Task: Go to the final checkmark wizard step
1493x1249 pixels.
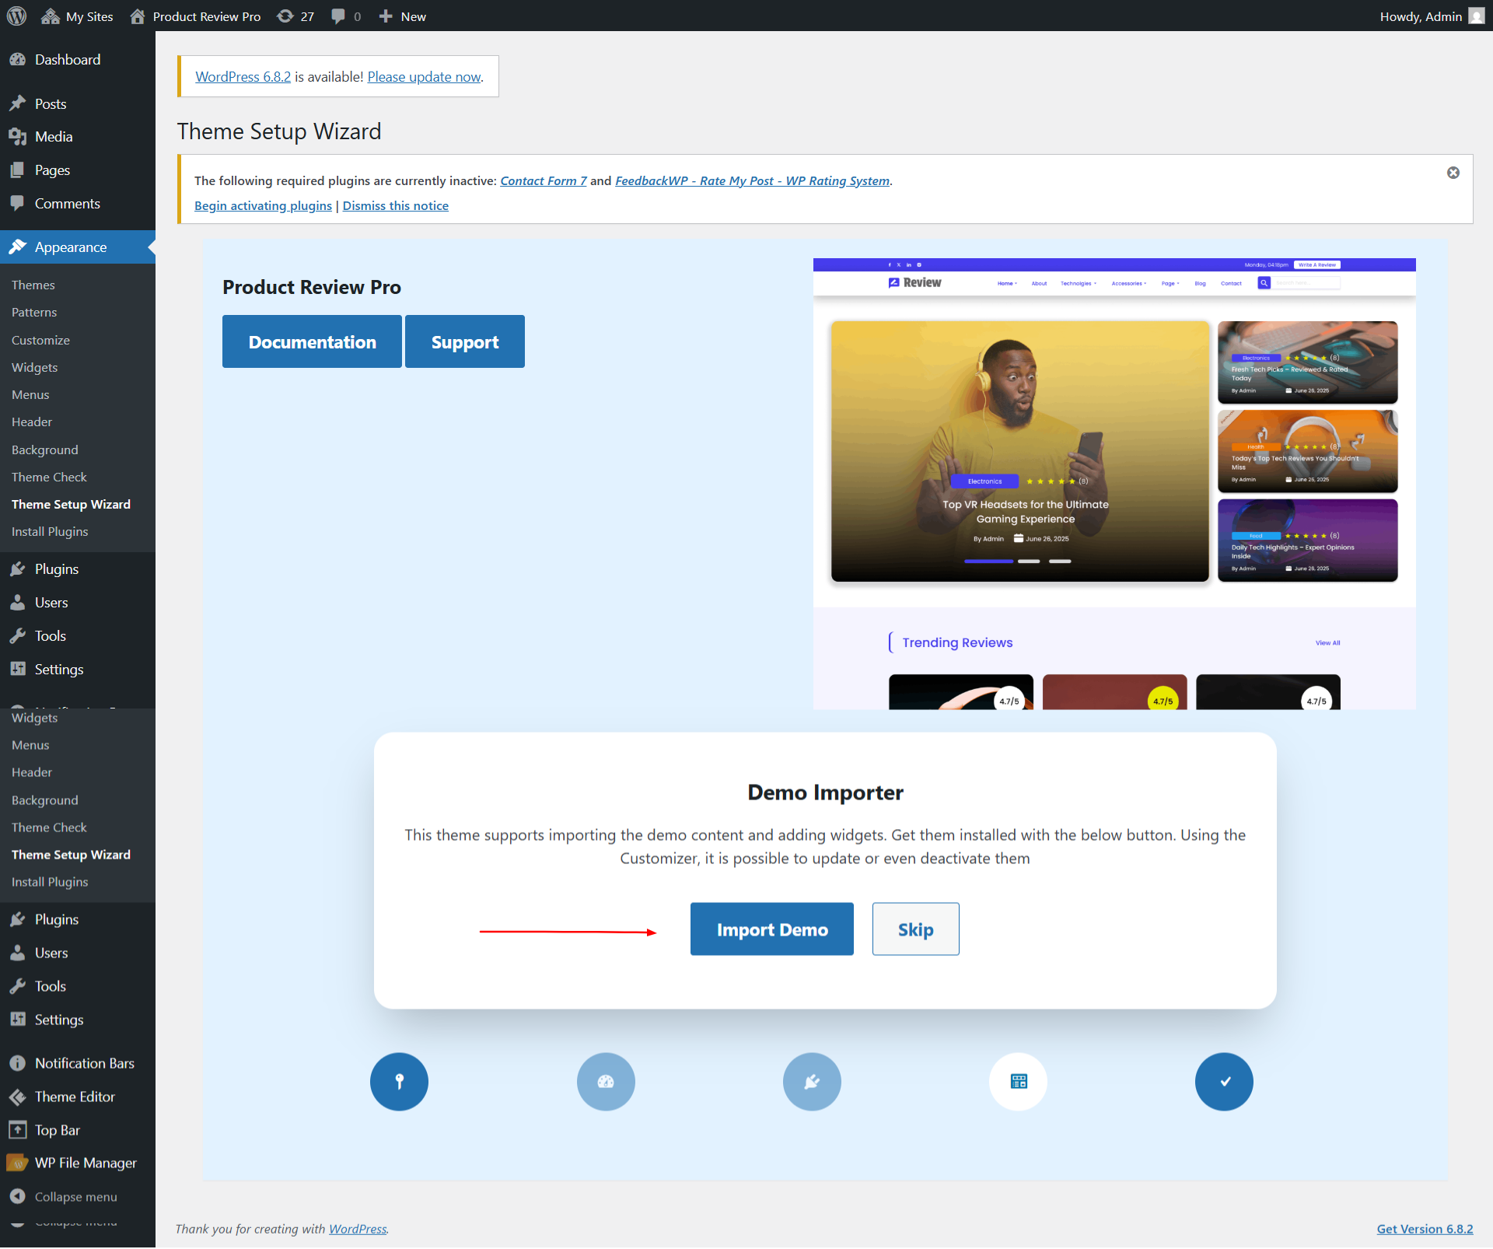Action: coord(1225,1082)
